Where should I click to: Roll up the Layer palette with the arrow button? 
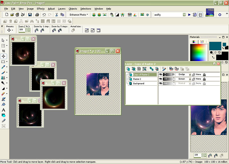(x=214, y=64)
